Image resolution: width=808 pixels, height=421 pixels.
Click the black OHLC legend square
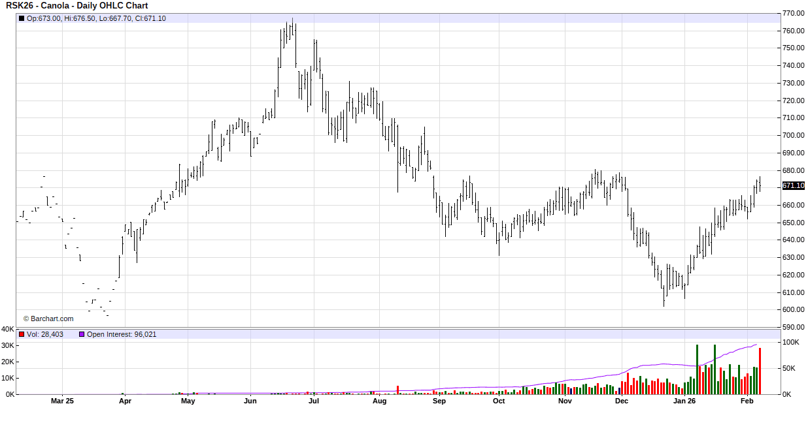[x=22, y=18]
